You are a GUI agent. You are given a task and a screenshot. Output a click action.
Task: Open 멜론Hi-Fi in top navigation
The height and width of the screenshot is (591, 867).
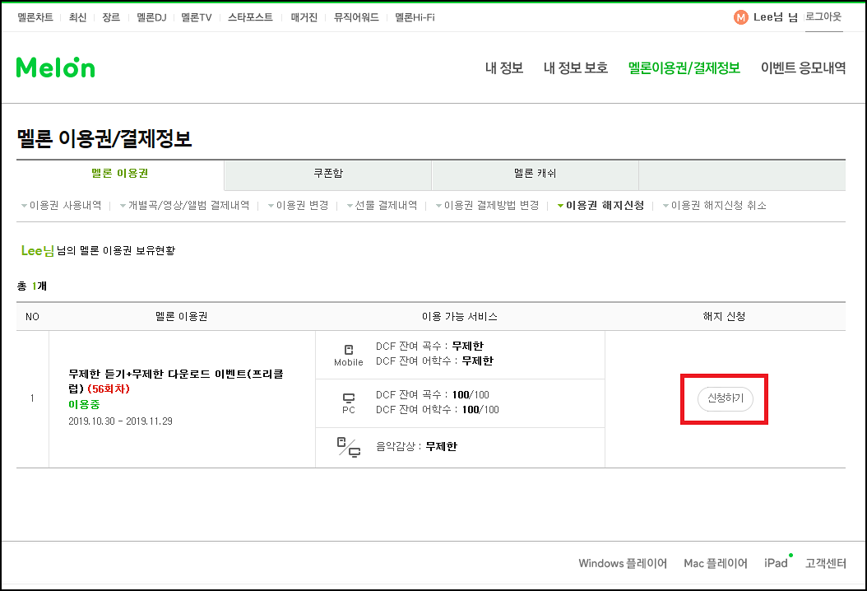(x=415, y=18)
